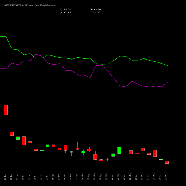The width and height of the screenshot is (186, 186).
Task: Click the 30 Apr date label
Action: (77, 177)
